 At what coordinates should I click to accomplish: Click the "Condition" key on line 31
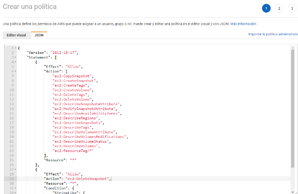[x=56, y=188]
